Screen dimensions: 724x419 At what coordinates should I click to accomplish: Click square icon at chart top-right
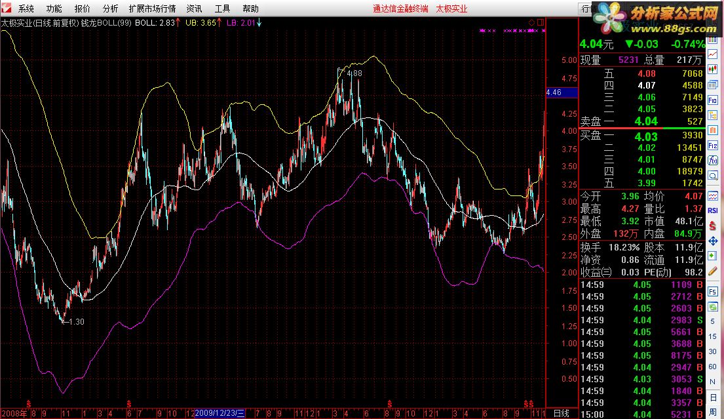[x=541, y=22]
